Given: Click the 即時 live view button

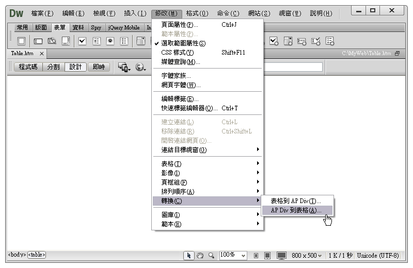Looking at the screenshot, I should click(99, 67).
